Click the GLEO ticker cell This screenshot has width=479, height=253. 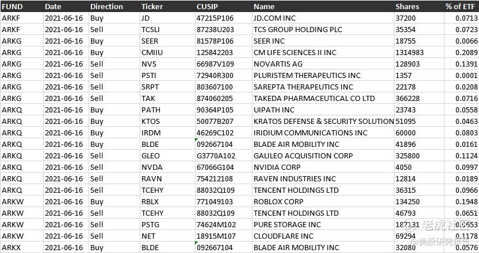(x=167, y=156)
